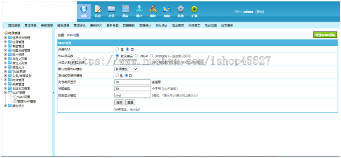Screen dimensions: 341x158
Task: Set 支持改变使用模板 to 是
Action: (117, 76)
